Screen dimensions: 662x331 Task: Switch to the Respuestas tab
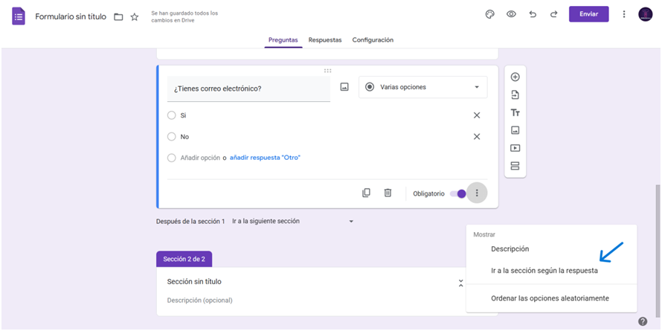coord(325,40)
